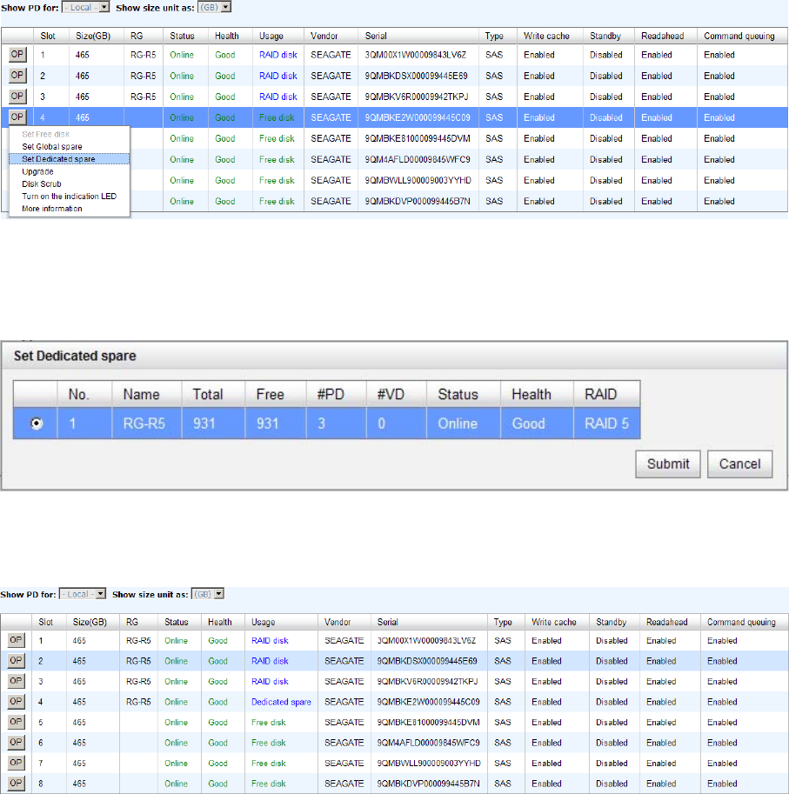Viewport: 789px width, 794px height.
Task: Choose 'Set Dedicated spare' from context menu
Action: pos(59,159)
